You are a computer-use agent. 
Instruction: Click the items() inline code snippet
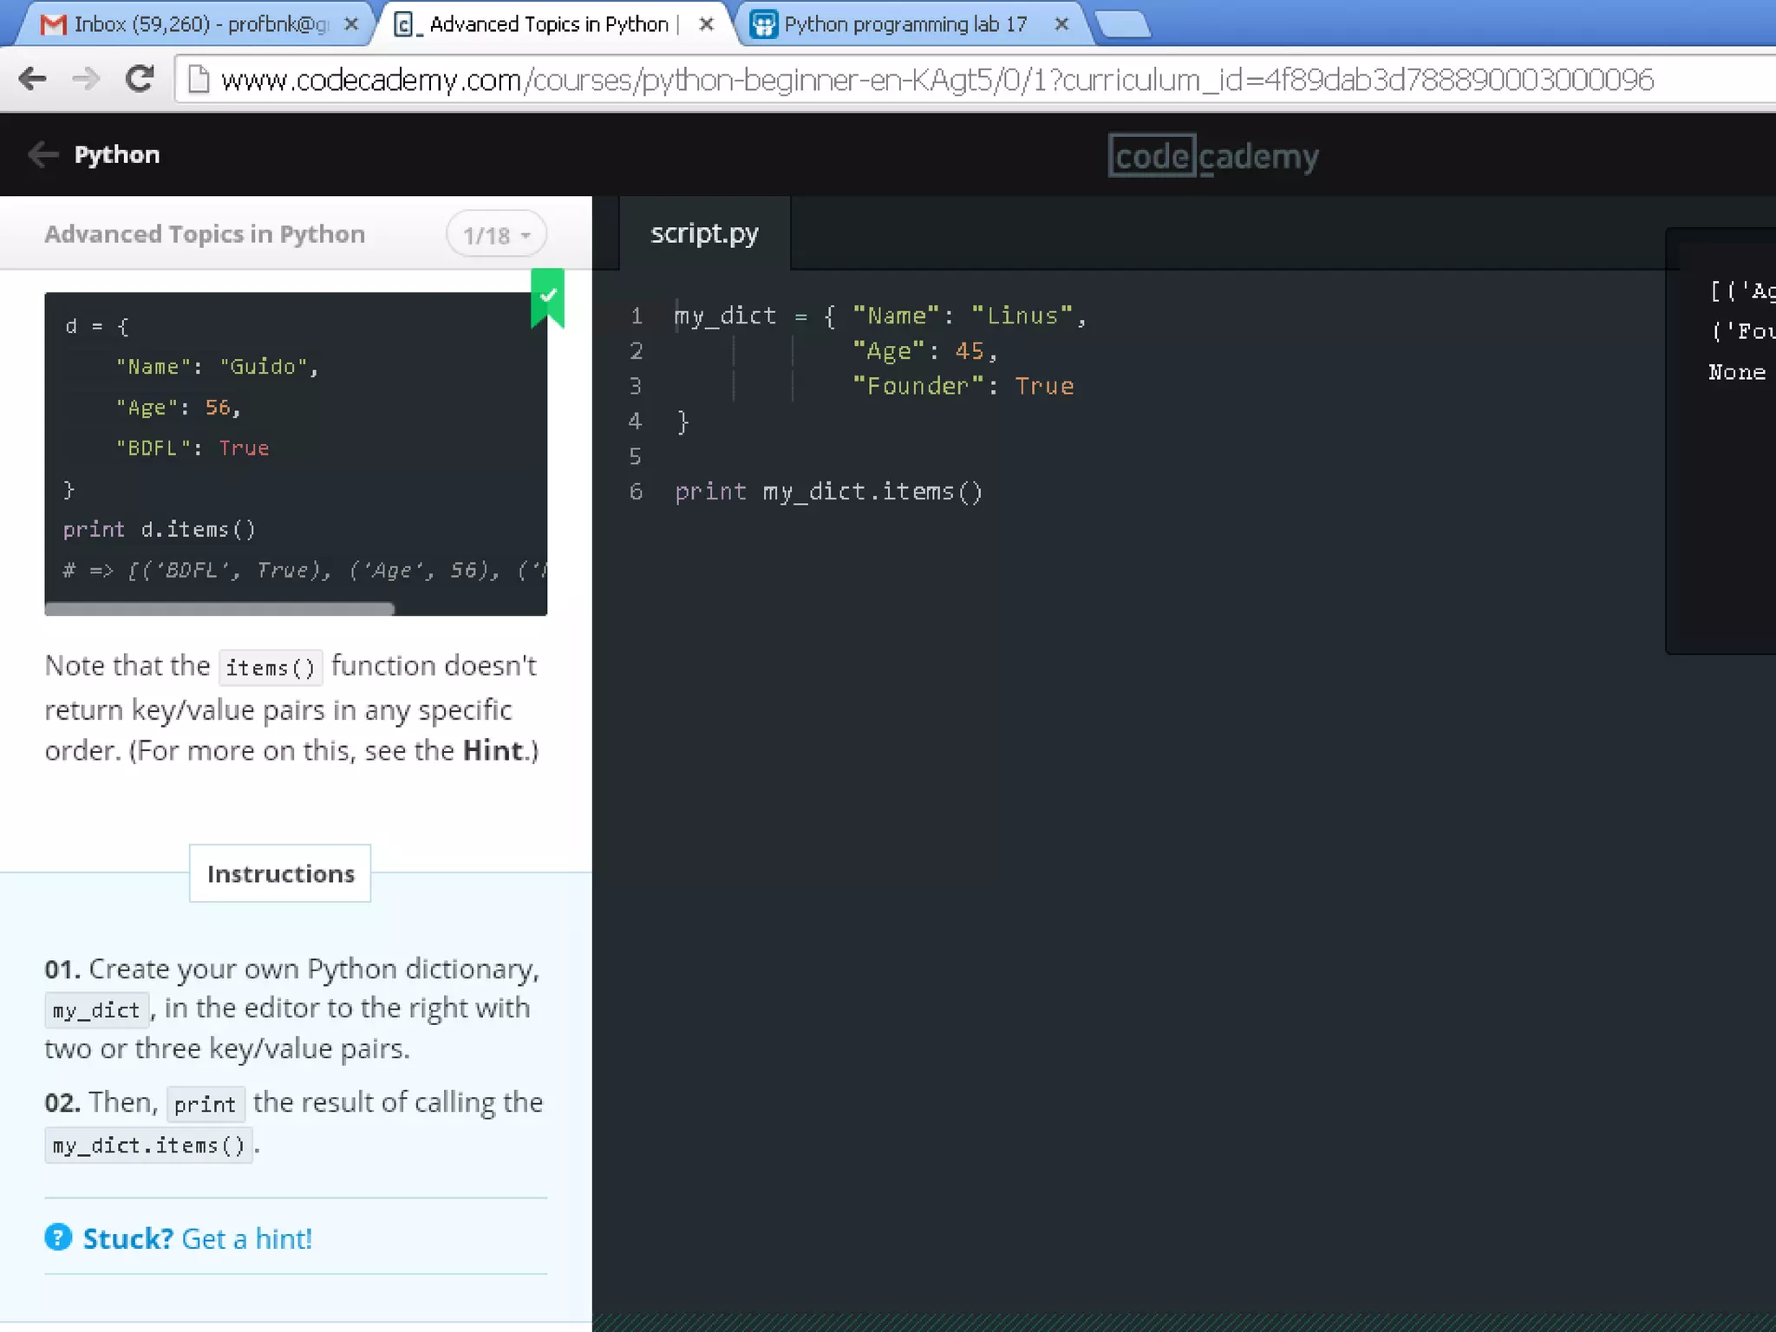pyautogui.click(x=271, y=668)
